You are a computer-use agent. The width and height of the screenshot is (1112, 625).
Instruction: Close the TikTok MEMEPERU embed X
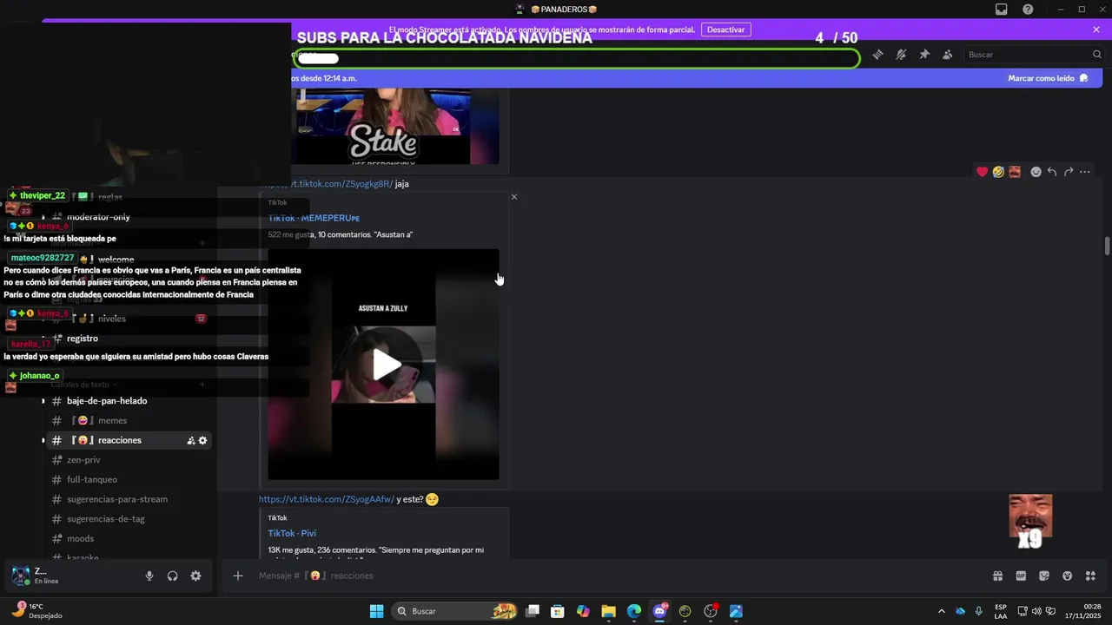coord(514,197)
